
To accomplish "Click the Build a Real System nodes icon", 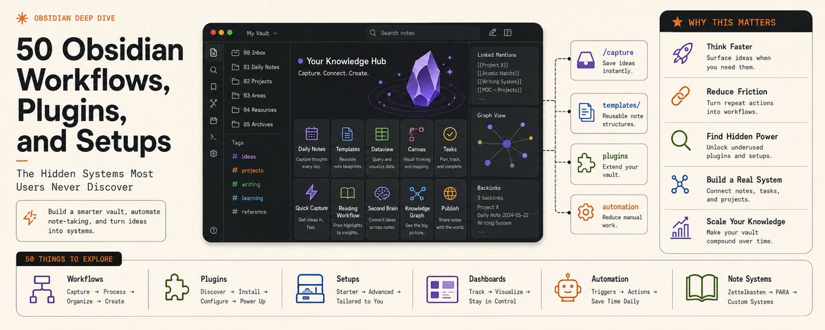I will tap(681, 184).
